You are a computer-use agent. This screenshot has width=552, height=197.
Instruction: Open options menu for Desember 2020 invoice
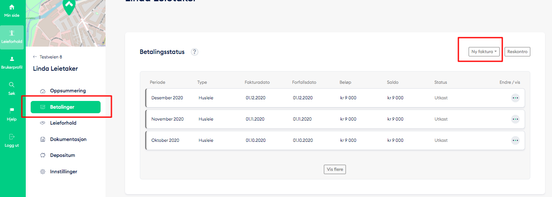515,98
